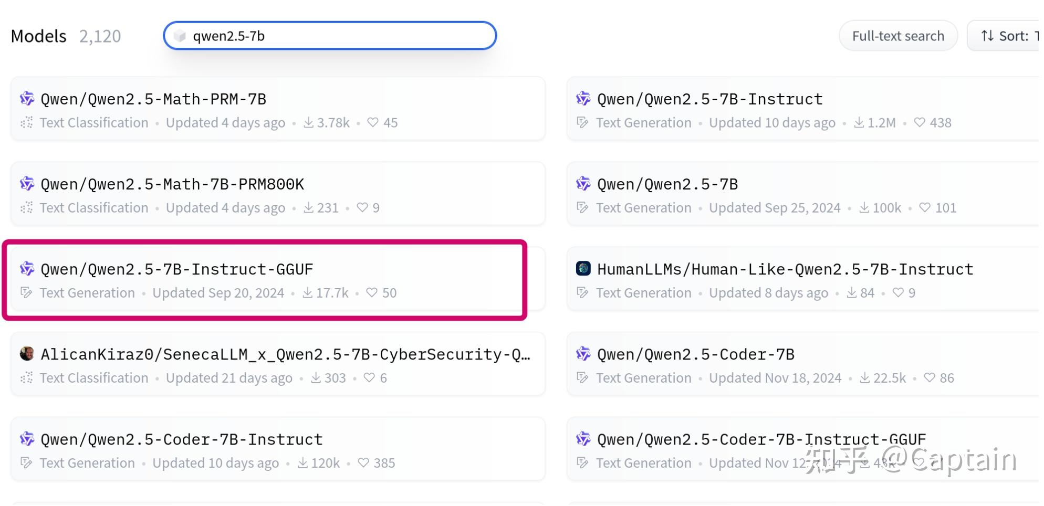Image resolution: width=1044 pixels, height=506 pixels.
Task: Toggle the like heart on Qwen2.5-Coder-7B
Action: coord(930,377)
